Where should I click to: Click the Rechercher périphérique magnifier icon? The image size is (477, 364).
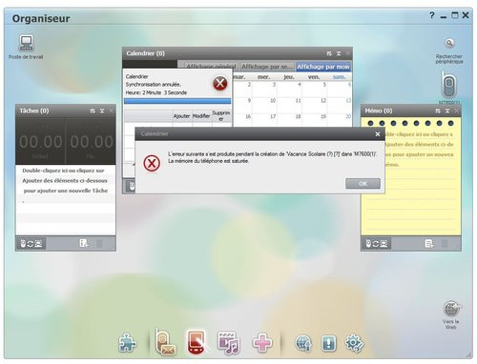pos(449,43)
